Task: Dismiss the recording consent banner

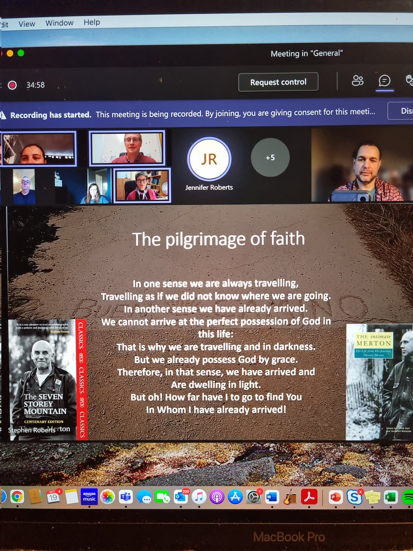Action: pos(403,111)
